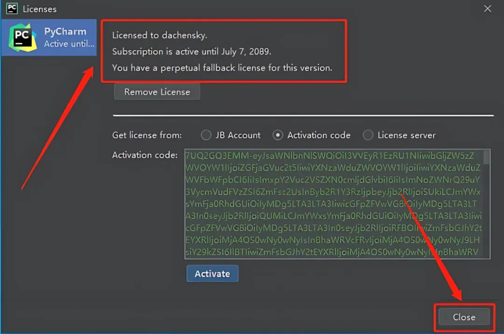This screenshot has width=504, height=334.
Task: Click the 'Activation code:' field label
Action: [x=145, y=155]
